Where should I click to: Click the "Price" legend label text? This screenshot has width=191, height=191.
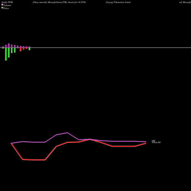6,8
